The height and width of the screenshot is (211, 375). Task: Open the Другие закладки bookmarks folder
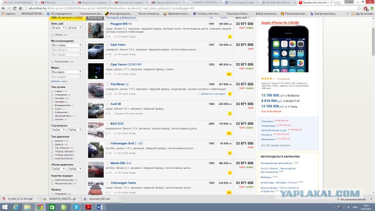[x=362, y=13]
